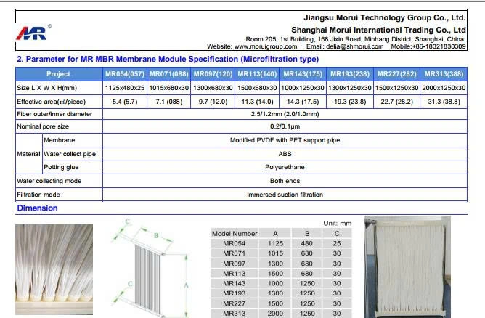Image resolution: width=485 pixels, height=318 pixels.
Task: Click the Water collecting mode label
Action: click(49, 181)
